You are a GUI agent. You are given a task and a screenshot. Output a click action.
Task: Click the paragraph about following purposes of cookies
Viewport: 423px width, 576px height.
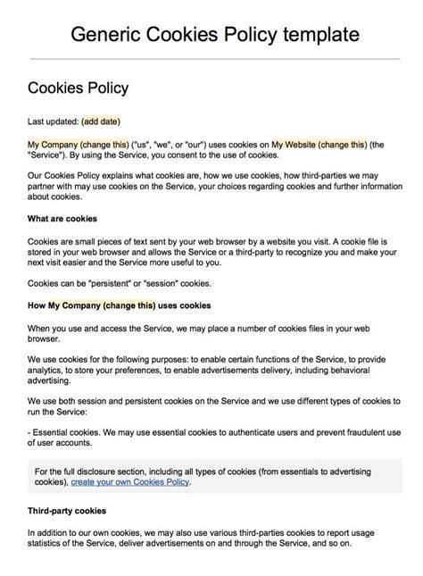207,370
